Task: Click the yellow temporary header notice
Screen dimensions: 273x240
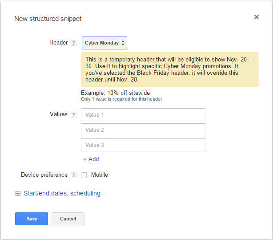Action: click(169, 69)
